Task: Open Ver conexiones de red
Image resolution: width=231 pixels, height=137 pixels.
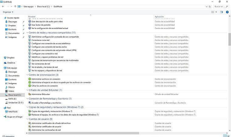Action: (x=41, y=64)
